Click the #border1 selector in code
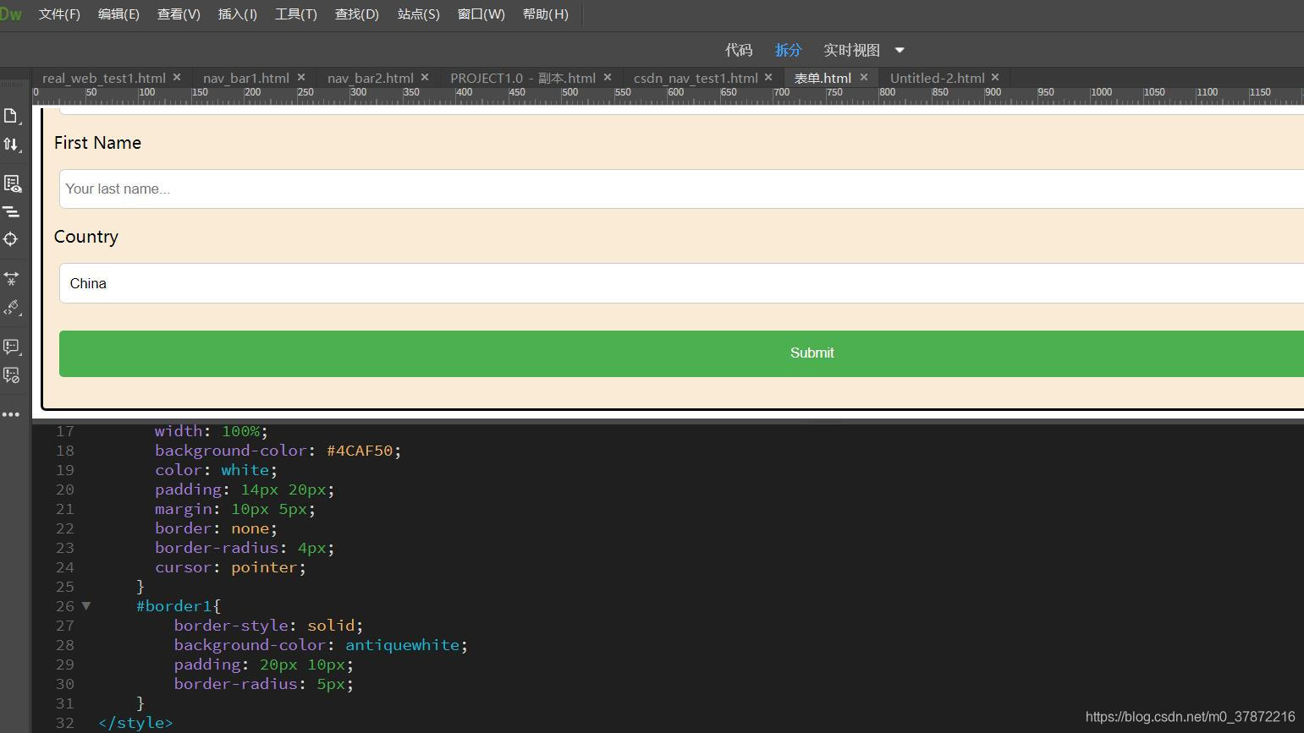Image resolution: width=1304 pixels, height=733 pixels. coord(174,606)
